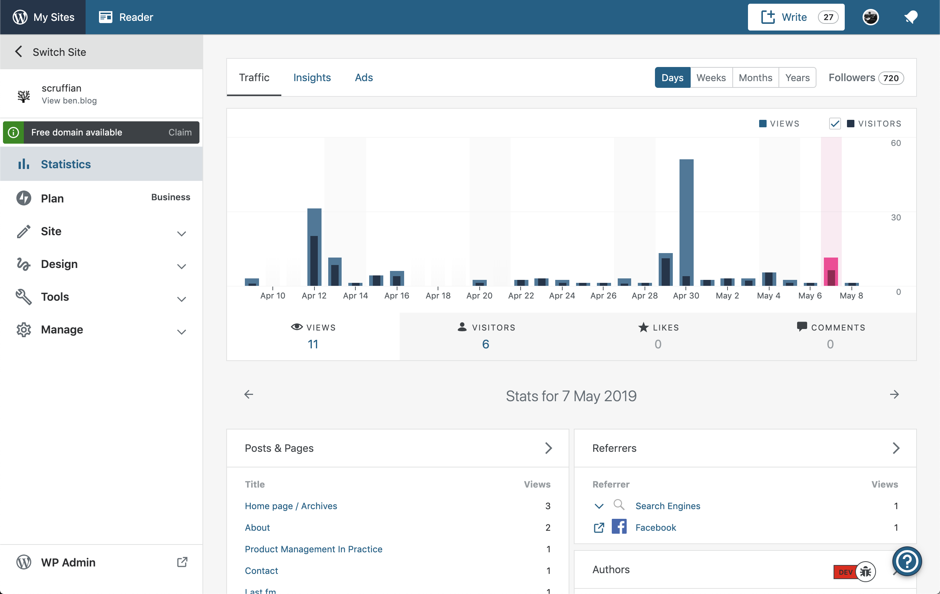Select the Apr 30 bar in chart

[686, 223]
